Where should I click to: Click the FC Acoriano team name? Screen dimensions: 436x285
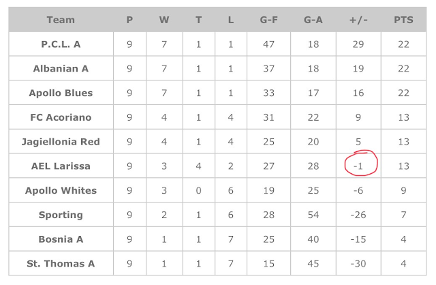click(x=61, y=117)
